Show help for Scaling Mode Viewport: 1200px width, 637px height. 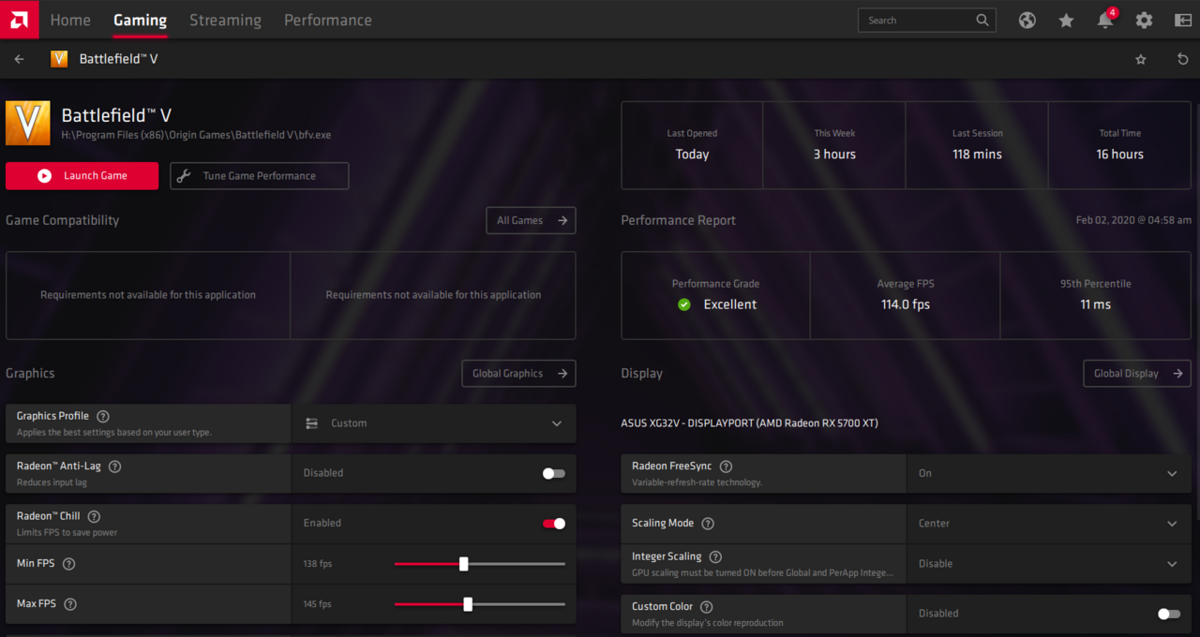708,524
